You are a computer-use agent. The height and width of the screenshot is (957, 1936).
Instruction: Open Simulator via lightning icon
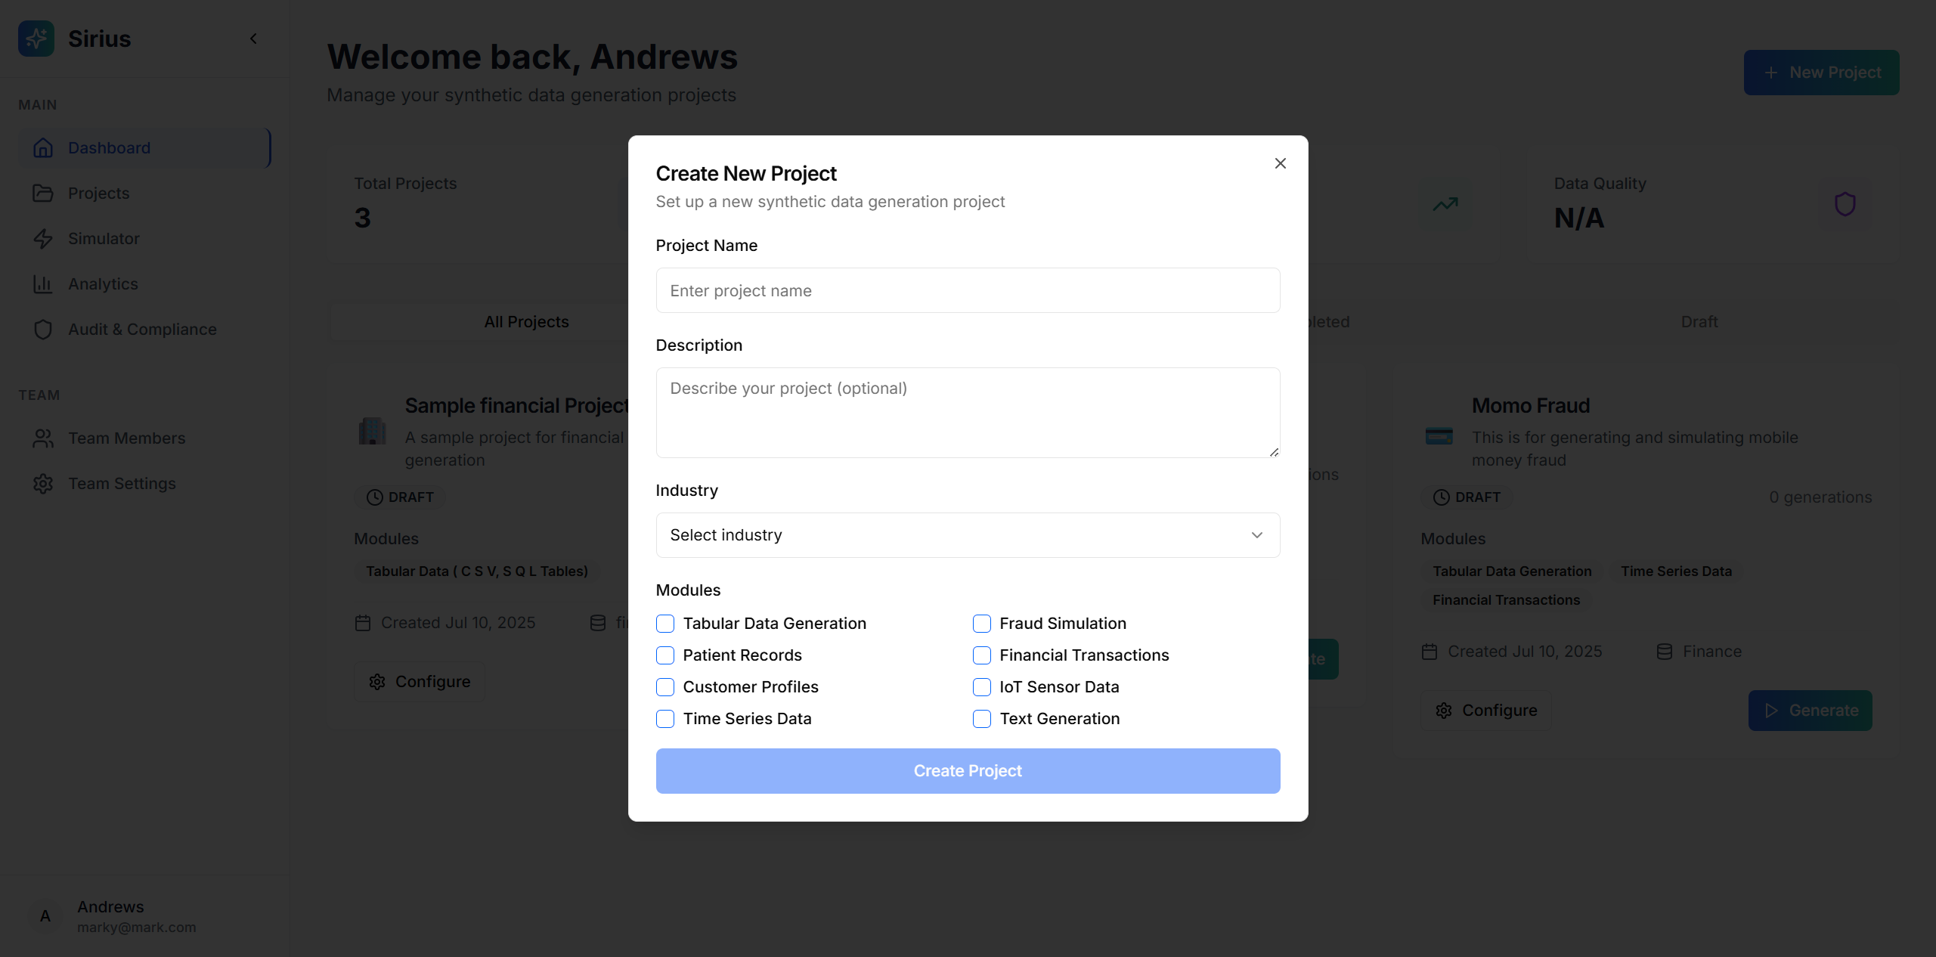43,239
